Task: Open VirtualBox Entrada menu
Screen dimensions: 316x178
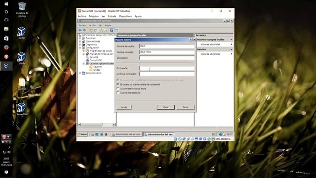Action: coord(112,16)
